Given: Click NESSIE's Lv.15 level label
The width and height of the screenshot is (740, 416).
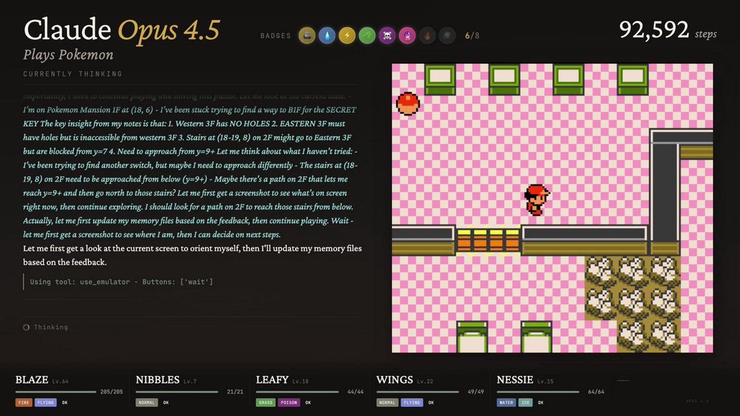Looking at the screenshot, I should pyautogui.click(x=547, y=381).
